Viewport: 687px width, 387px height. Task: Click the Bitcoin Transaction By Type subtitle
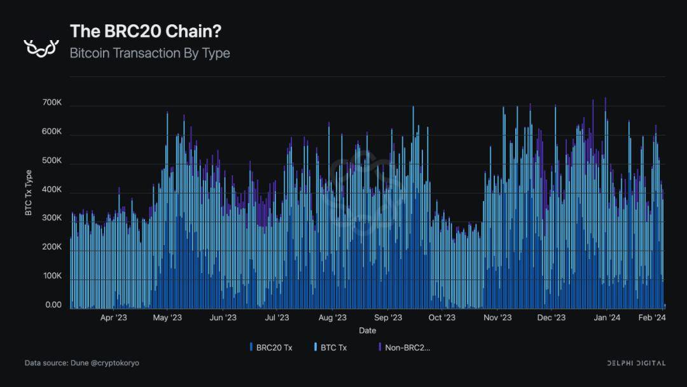(x=150, y=53)
